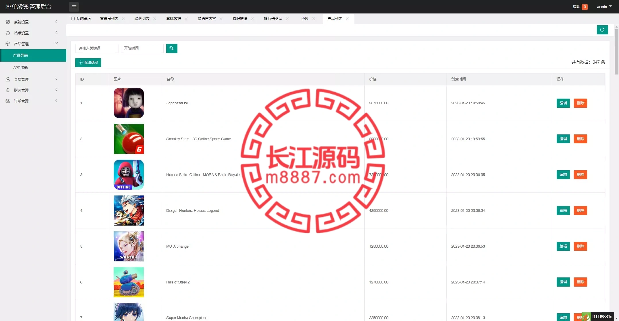Switch to the 多语言内容 tab
Viewport: 619px width, 321px height.
[206, 19]
